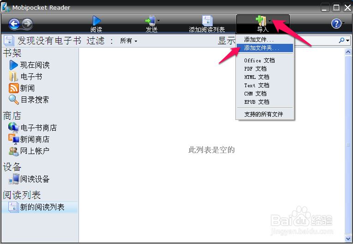The height and width of the screenshot is (244, 353).
Task: Select Office 文档 in the import menu
Action: click(265, 60)
